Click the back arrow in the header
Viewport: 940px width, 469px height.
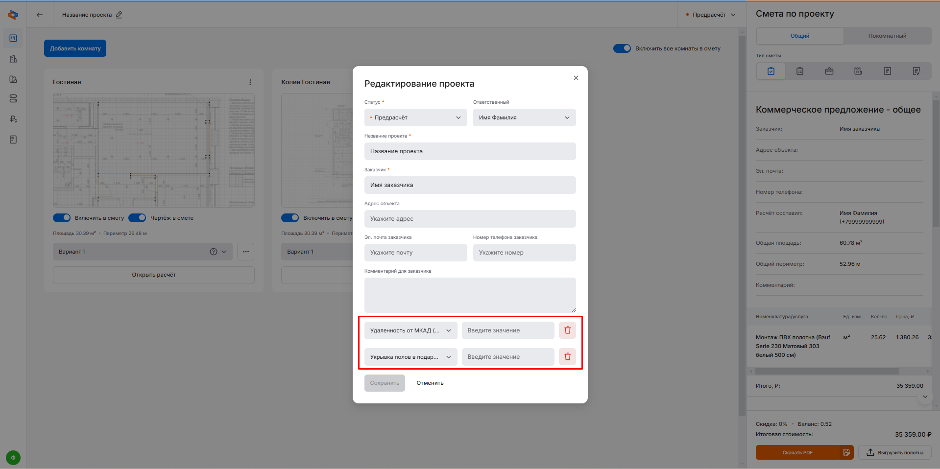coord(40,15)
